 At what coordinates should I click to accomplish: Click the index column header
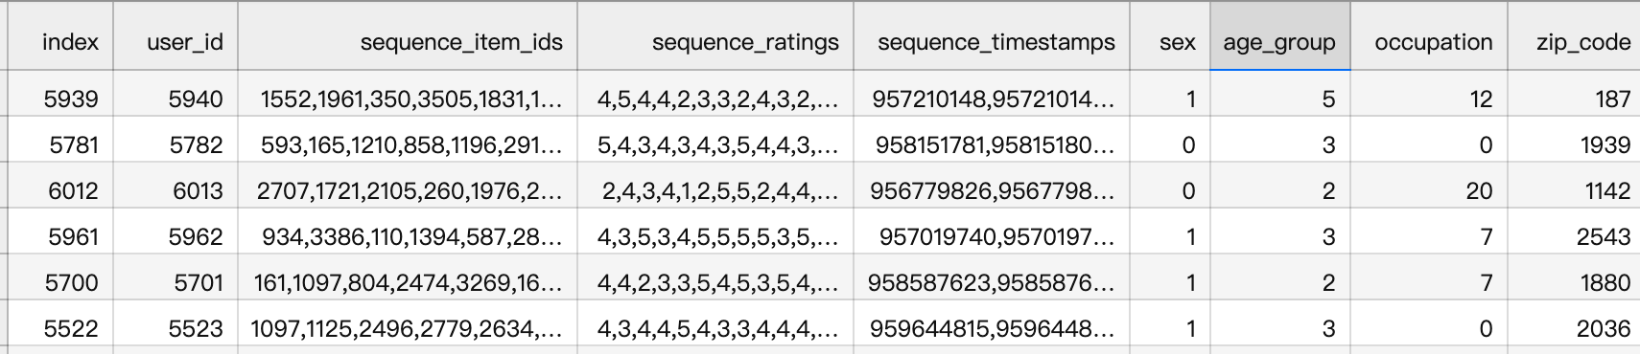(x=60, y=42)
